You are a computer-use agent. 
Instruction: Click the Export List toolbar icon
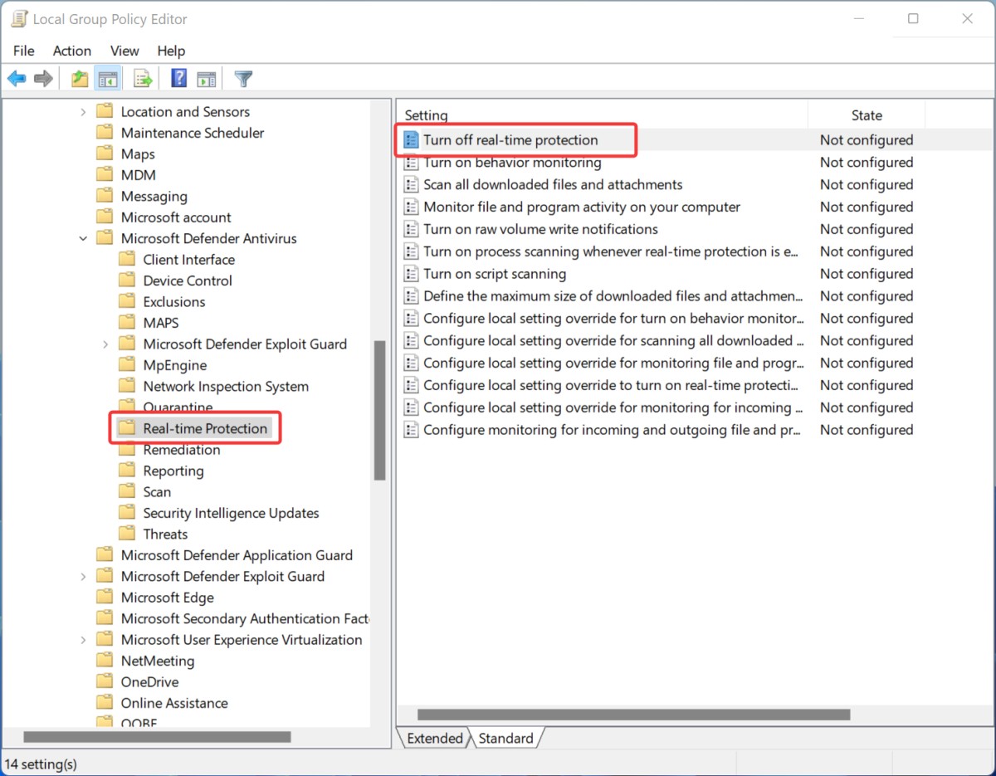[143, 79]
